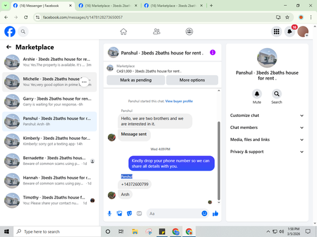Click the listing house thumbnail in details panel
This screenshot has width=317, height=237.
point(267,58)
